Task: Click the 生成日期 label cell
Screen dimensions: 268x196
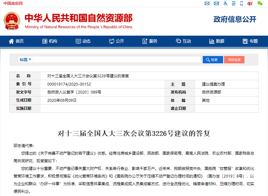Action: [25, 100]
